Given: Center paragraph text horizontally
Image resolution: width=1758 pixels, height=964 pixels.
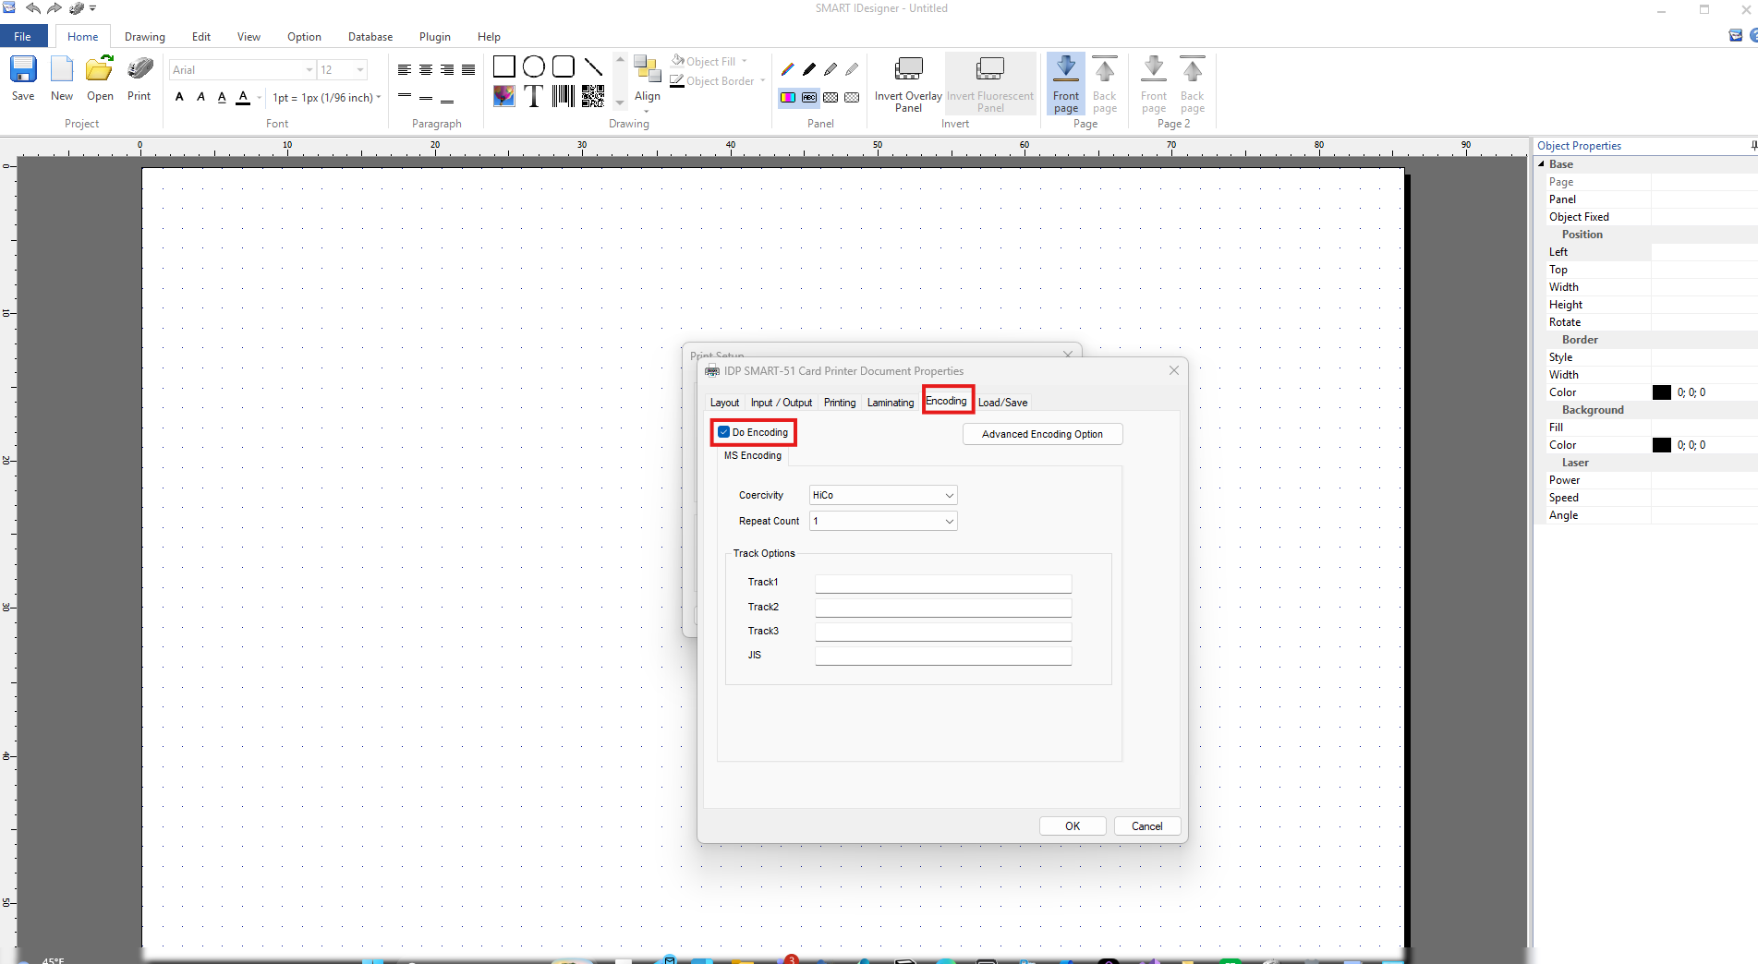Looking at the screenshot, I should click(x=426, y=70).
